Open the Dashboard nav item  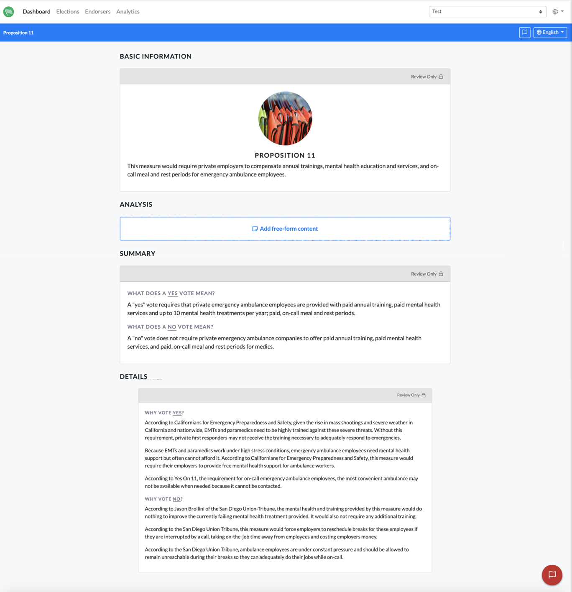click(x=36, y=12)
